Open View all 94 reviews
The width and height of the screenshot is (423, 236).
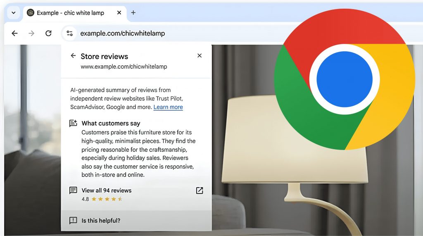[107, 191]
